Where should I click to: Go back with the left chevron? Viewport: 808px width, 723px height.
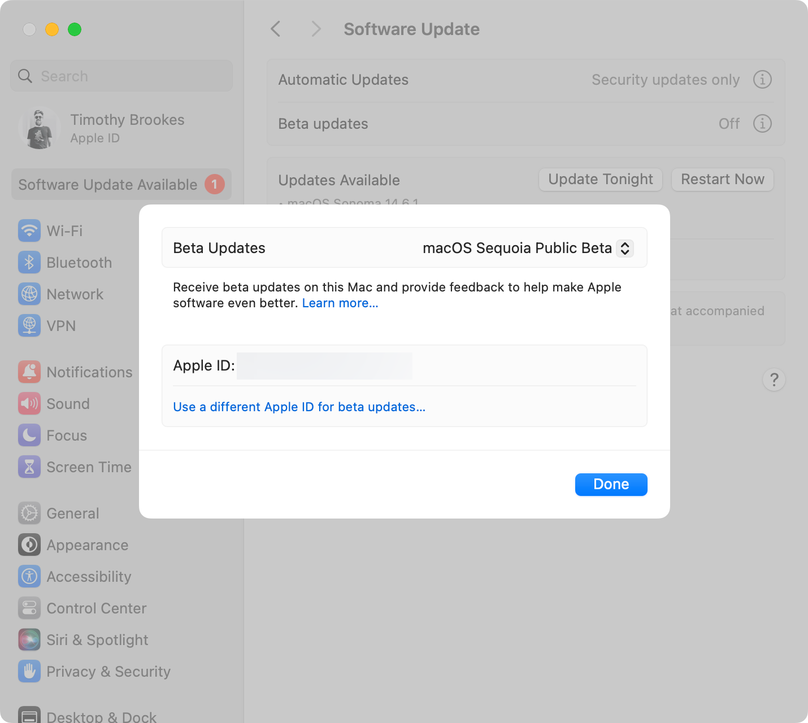click(276, 29)
